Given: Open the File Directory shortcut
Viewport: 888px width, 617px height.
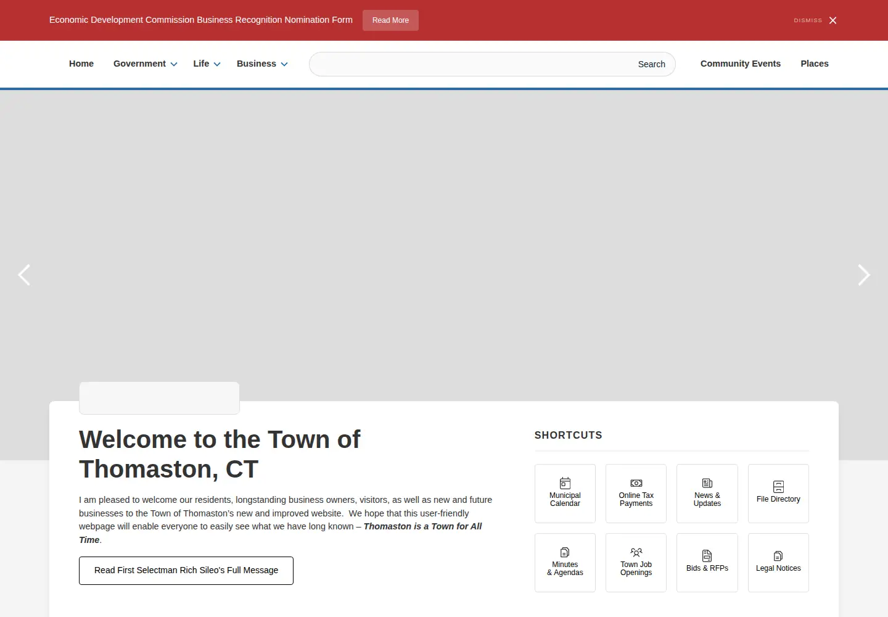Looking at the screenshot, I should (x=778, y=494).
